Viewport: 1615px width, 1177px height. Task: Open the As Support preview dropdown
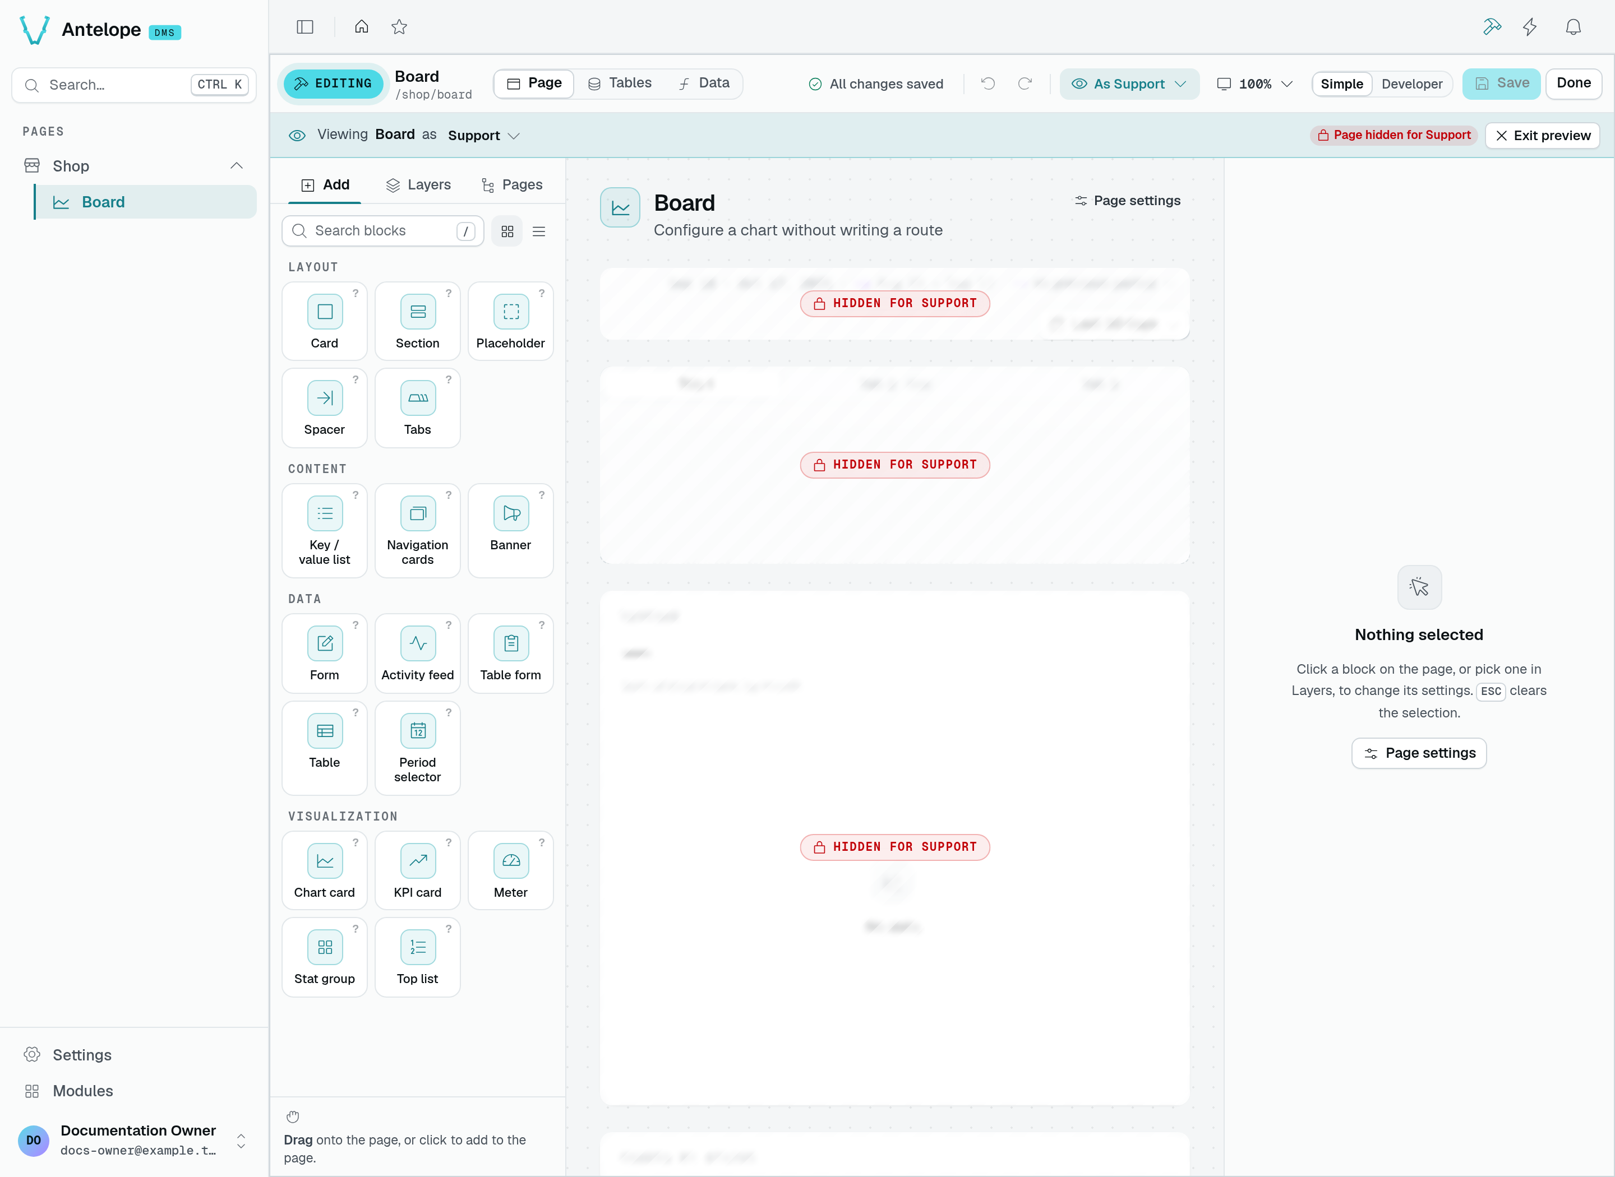(x=1129, y=84)
